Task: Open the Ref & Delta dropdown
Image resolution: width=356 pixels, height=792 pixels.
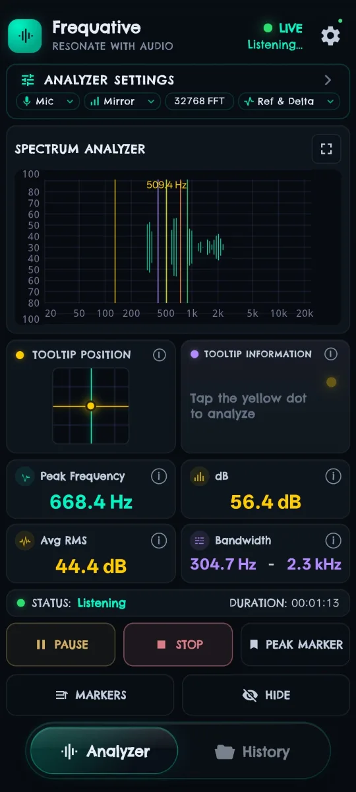Action: [x=289, y=101]
